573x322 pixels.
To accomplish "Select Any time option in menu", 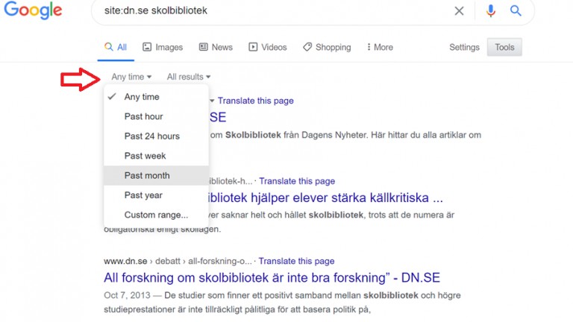I will click(x=156, y=97).
